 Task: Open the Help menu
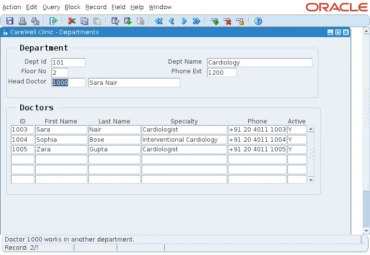pos(137,7)
